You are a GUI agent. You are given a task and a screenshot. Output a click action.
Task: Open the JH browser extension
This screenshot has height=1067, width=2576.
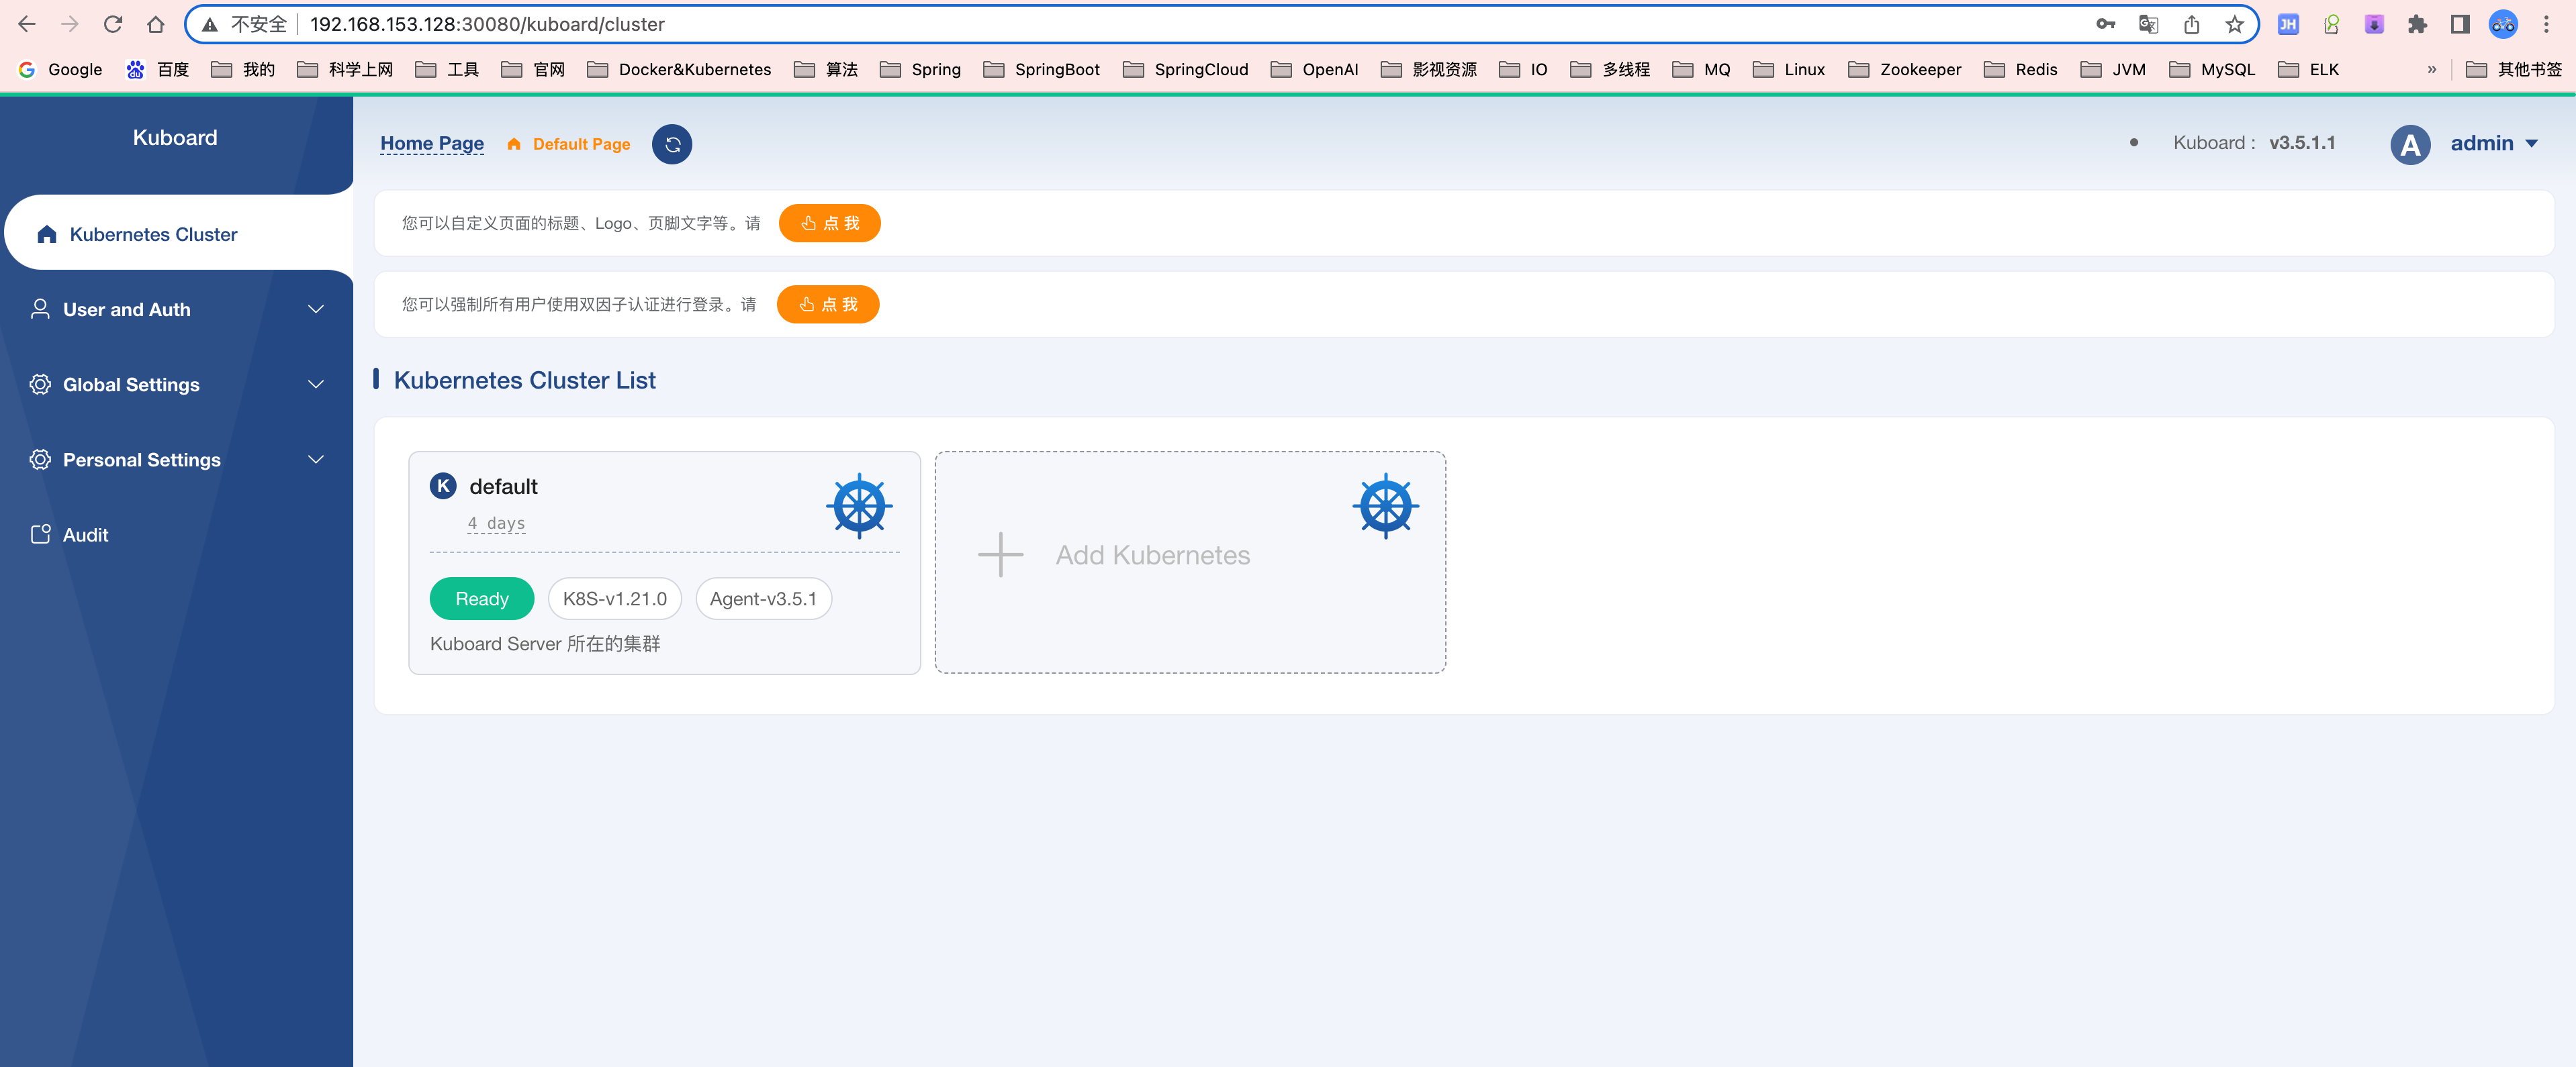tap(2288, 24)
